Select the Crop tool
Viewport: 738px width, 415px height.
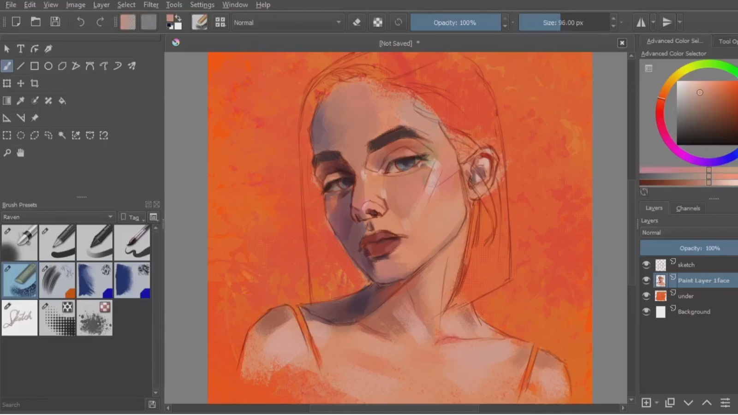35,83
